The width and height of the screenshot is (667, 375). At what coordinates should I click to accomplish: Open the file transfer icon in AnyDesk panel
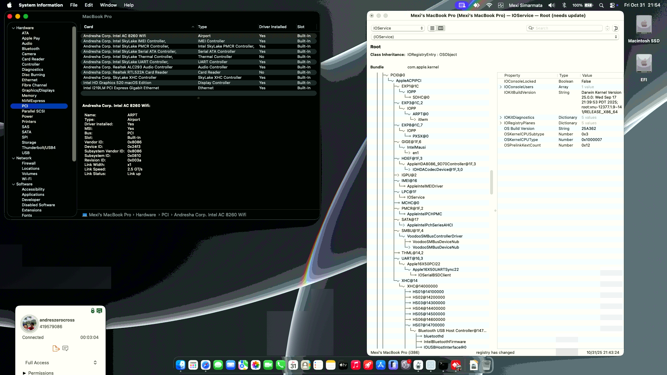[x=56, y=348]
